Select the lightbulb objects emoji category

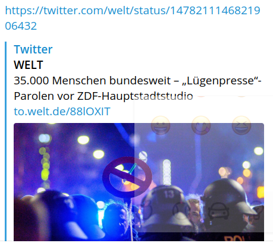pyautogui.click(x=258, y=211)
